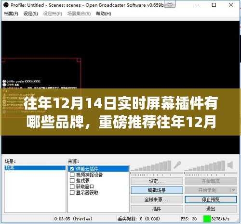
Task: Maximize the OBS window
Action: tap(214, 5)
